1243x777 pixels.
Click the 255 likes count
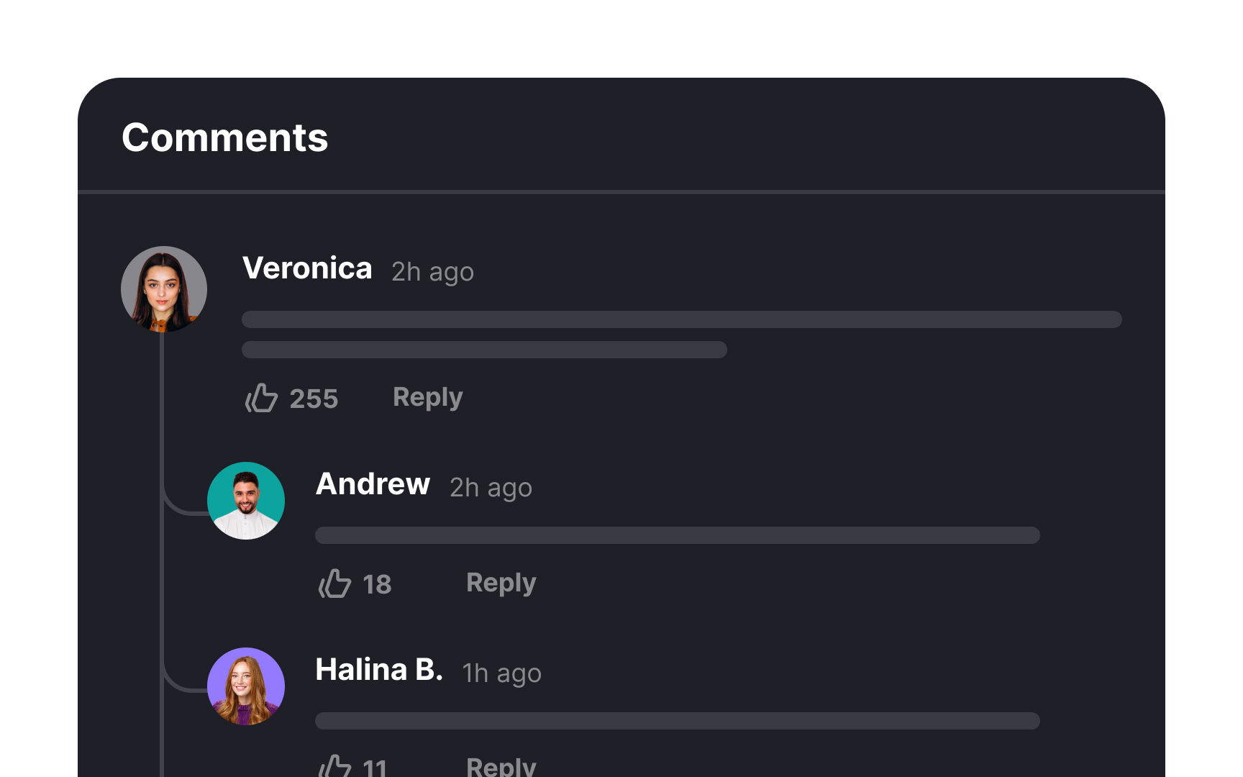[314, 399]
